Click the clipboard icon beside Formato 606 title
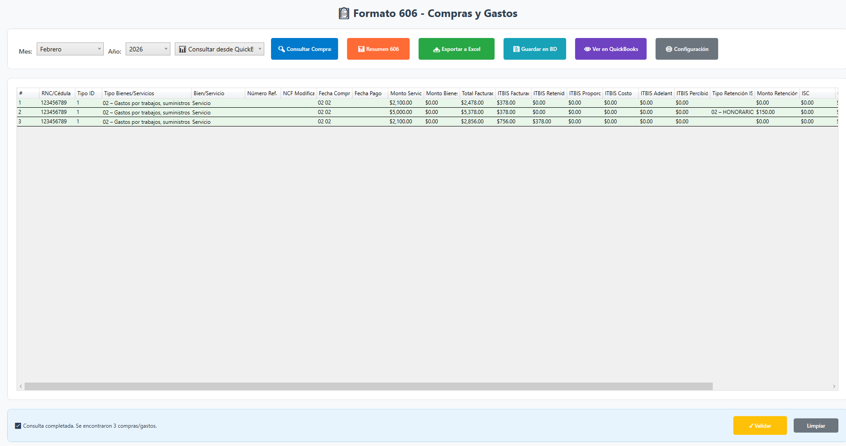Viewport: 846px width, 446px height. pyautogui.click(x=343, y=13)
